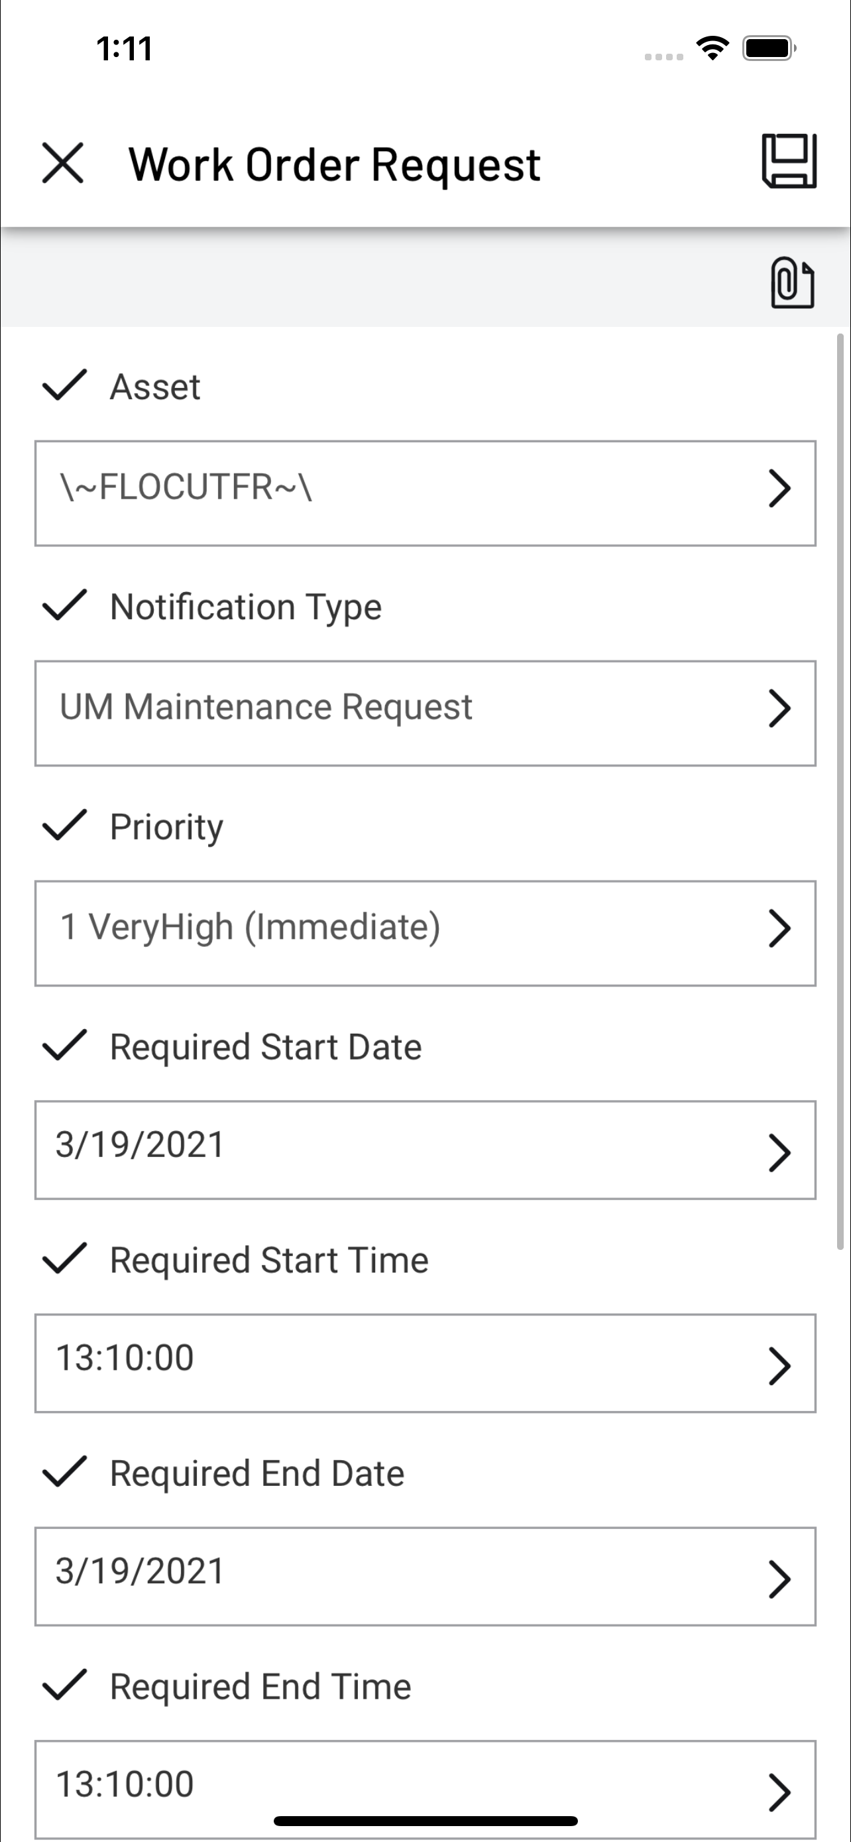Select the UM Maintenance Request field
The height and width of the screenshot is (1842, 851).
click(425, 713)
